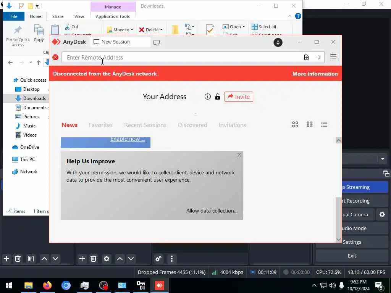Viewport: 391px width, 293px height.
Task: Add a scene with OBS scenes plus icon
Action: click(x=6, y=259)
